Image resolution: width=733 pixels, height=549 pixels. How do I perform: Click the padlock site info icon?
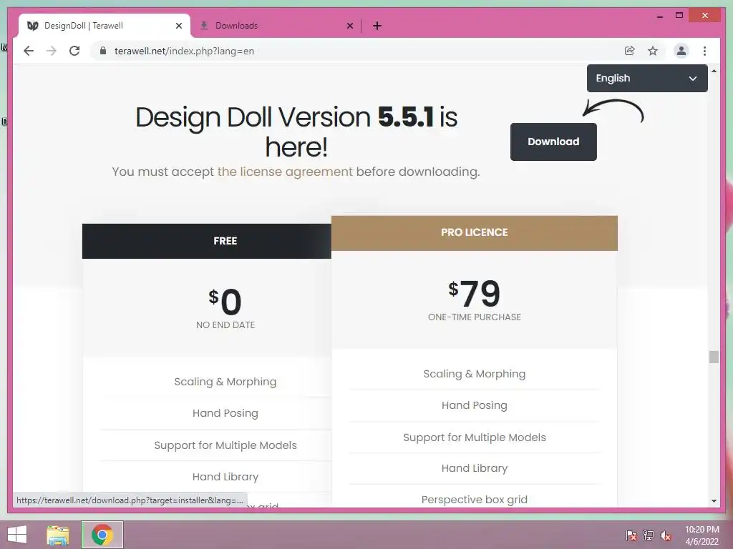(x=103, y=51)
